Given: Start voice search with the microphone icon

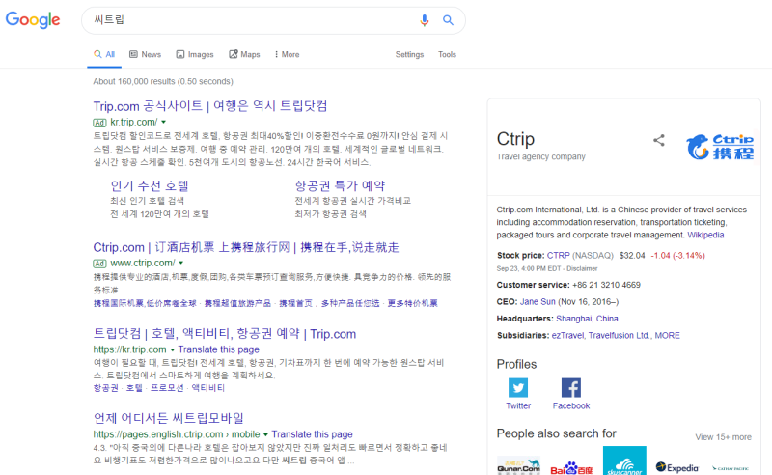Looking at the screenshot, I should click(x=424, y=20).
